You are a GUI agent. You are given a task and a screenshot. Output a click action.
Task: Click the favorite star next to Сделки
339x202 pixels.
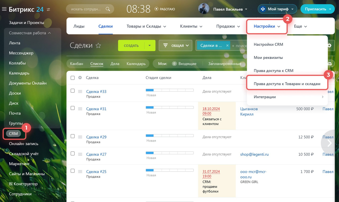click(98, 46)
